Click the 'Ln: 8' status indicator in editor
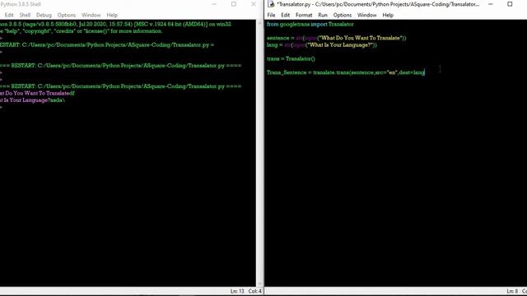Image resolution: width=527 pixels, height=296 pixels. 512,291
